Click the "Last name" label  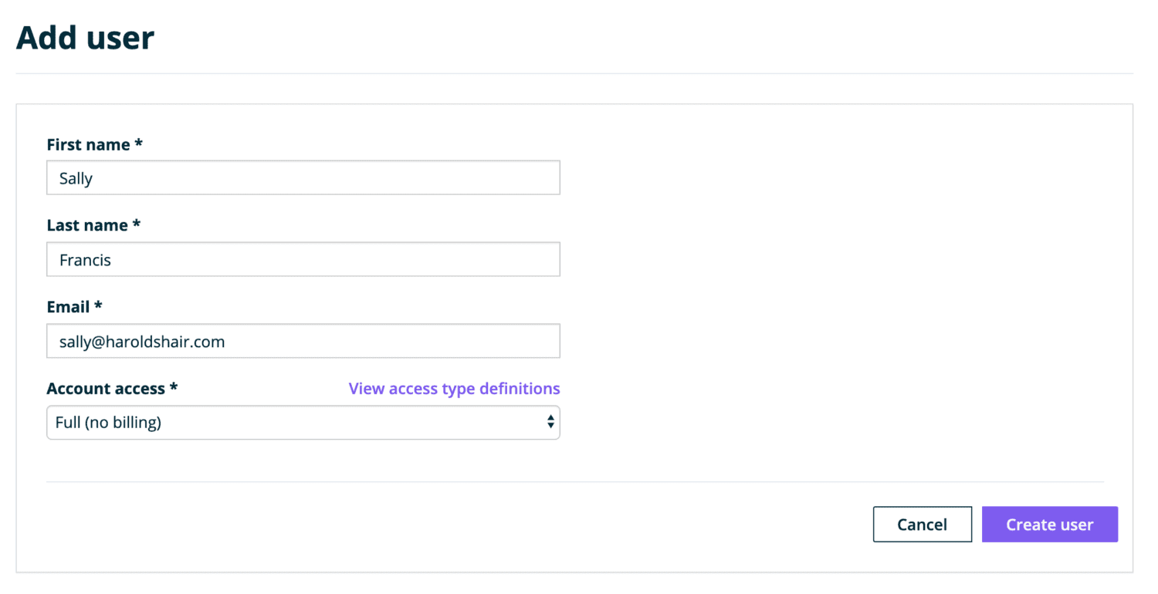(87, 225)
